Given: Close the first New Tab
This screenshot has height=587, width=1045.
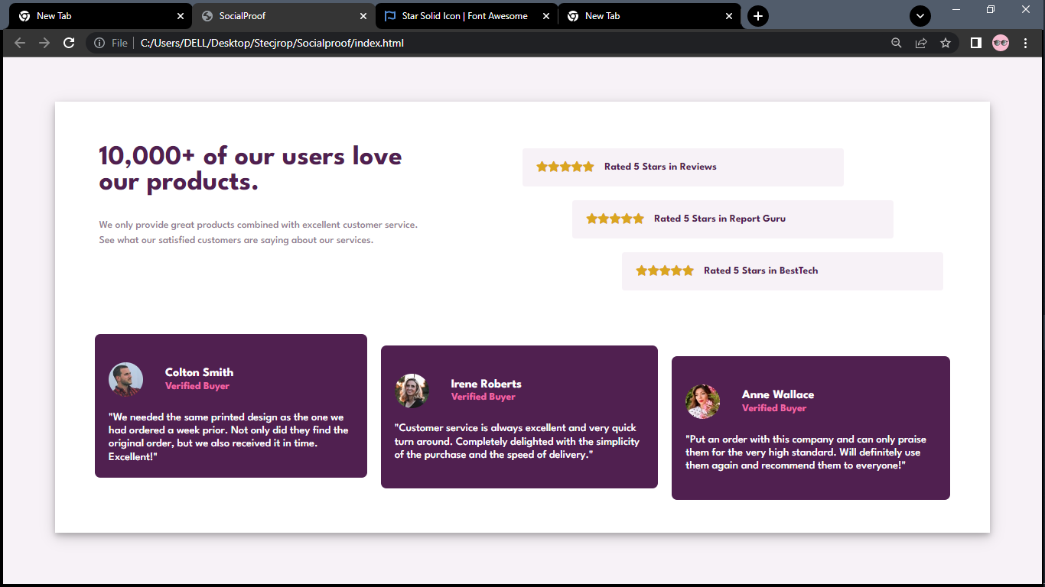Looking at the screenshot, I should click(x=181, y=16).
